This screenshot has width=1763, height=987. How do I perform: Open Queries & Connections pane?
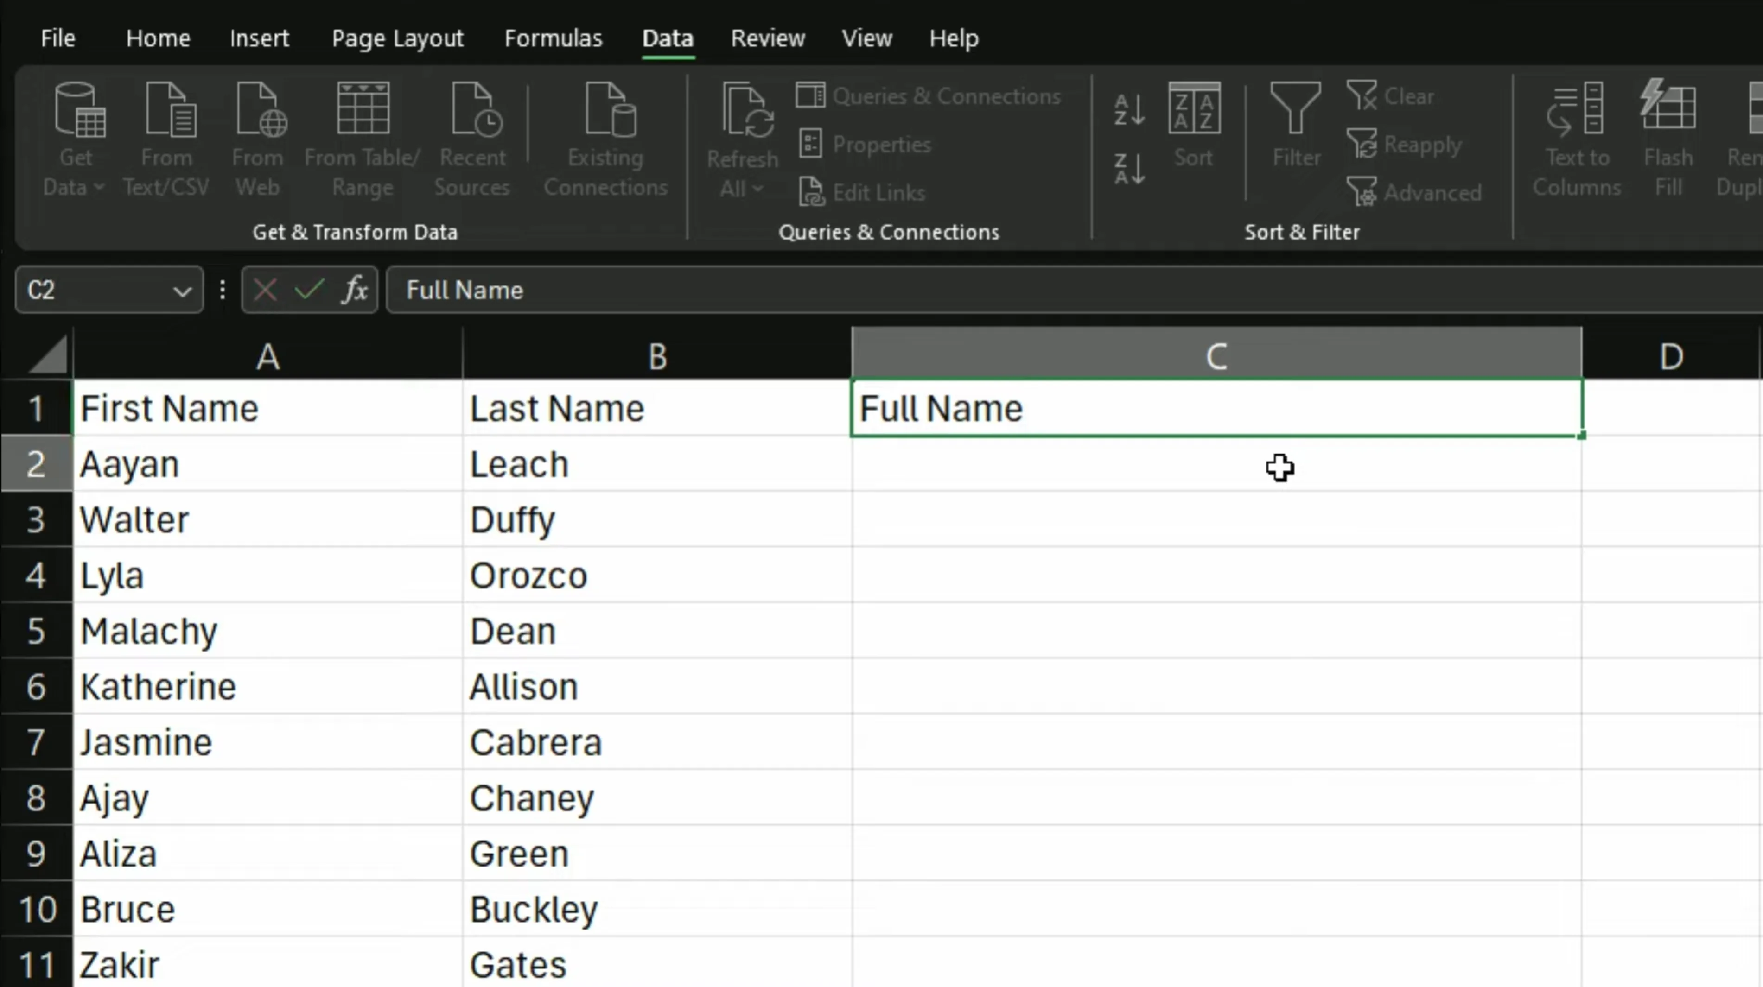[929, 96]
